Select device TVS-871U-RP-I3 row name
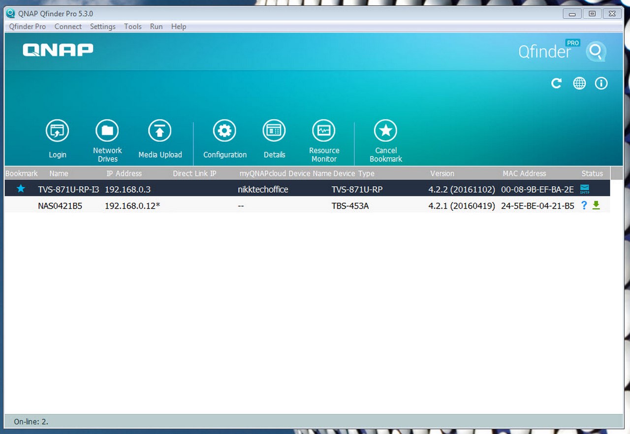Screen dimensions: 630x434 [x=68, y=189]
